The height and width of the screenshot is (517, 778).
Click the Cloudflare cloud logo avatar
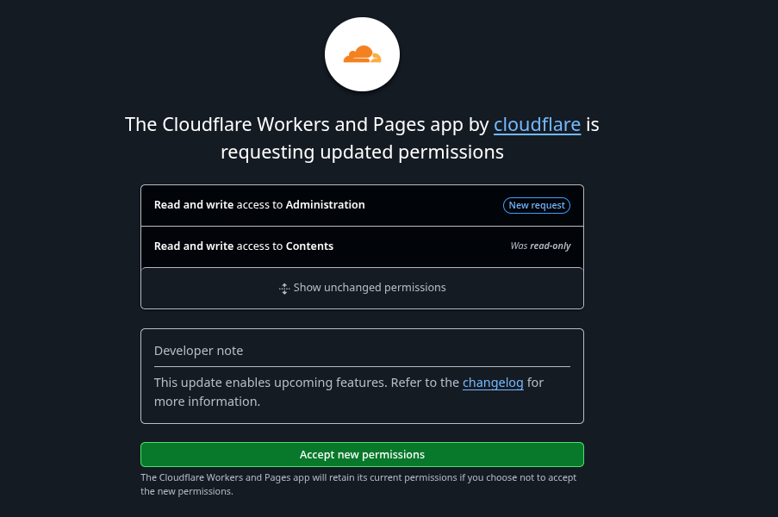coord(362,54)
